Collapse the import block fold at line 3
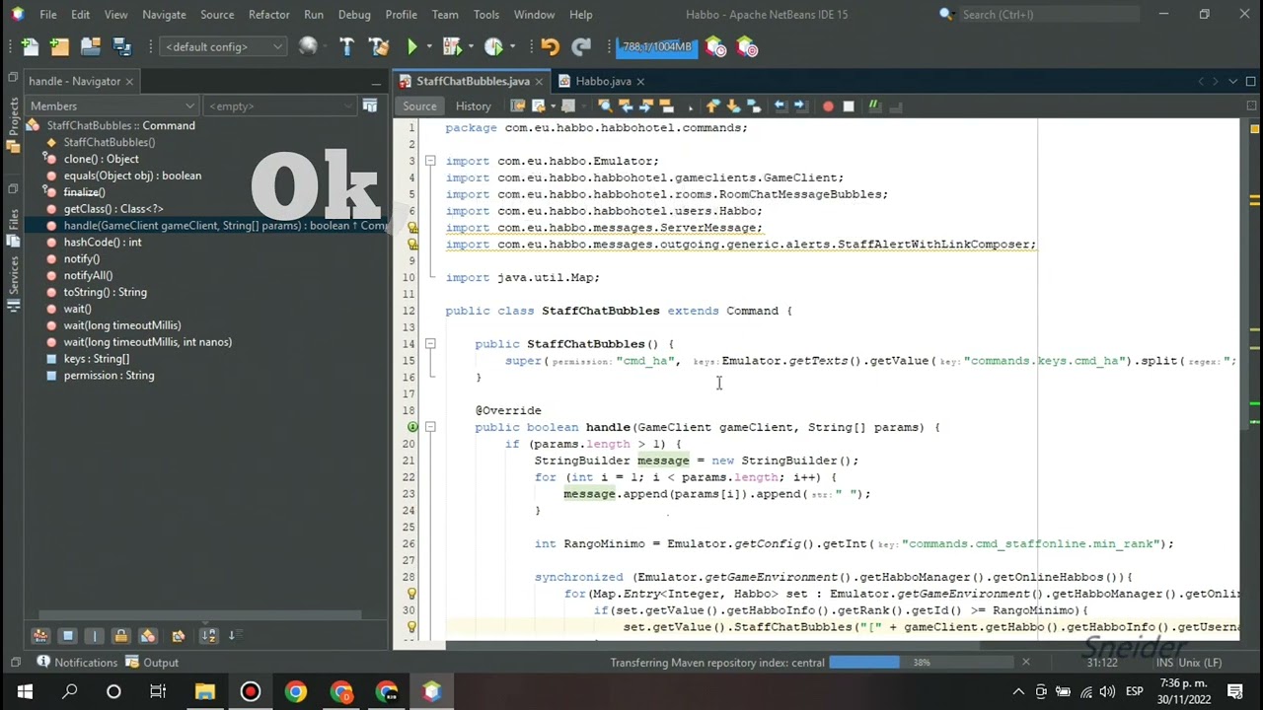Screen dimensions: 1263x710 (430, 161)
